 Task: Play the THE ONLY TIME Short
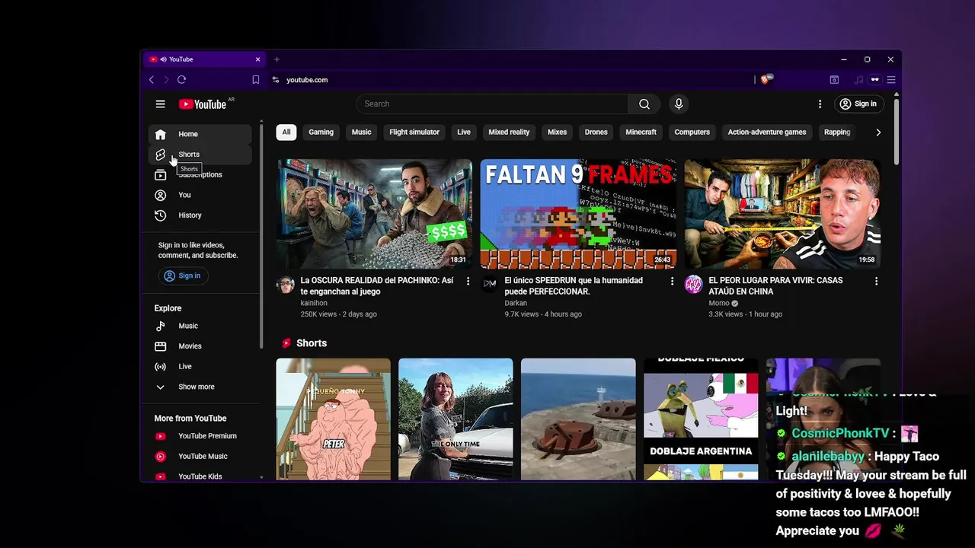[x=456, y=419]
